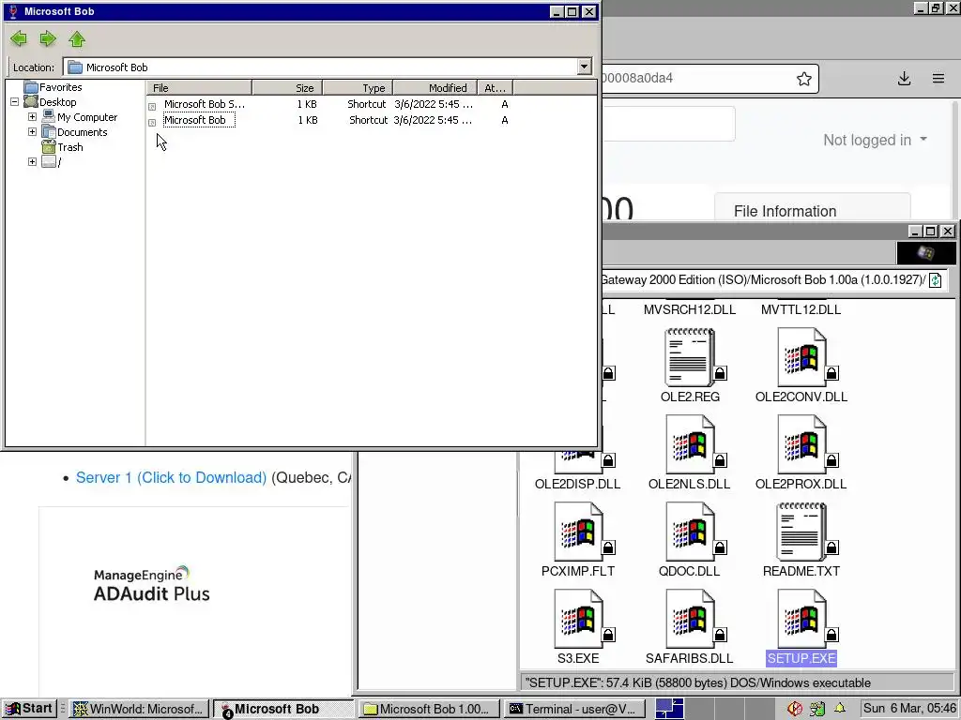The height and width of the screenshot is (720, 961).
Task: Switch to Terminal taskbar button
Action: pos(573,709)
